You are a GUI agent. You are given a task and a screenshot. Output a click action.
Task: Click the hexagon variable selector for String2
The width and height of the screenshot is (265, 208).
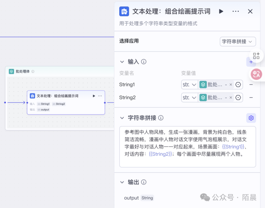(239, 98)
